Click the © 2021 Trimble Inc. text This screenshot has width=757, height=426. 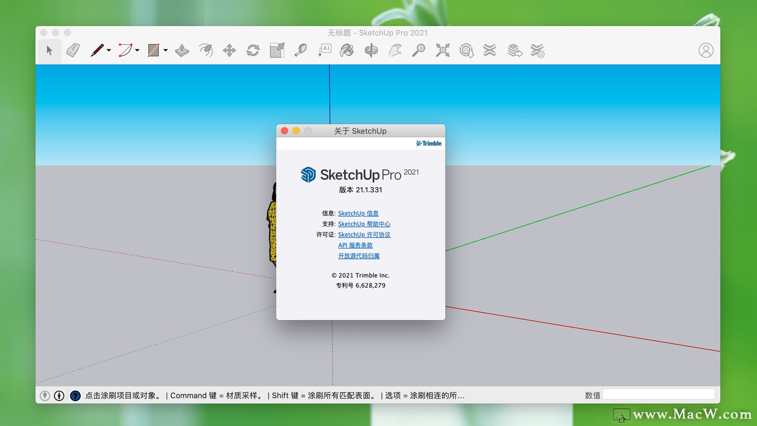pyautogui.click(x=360, y=275)
